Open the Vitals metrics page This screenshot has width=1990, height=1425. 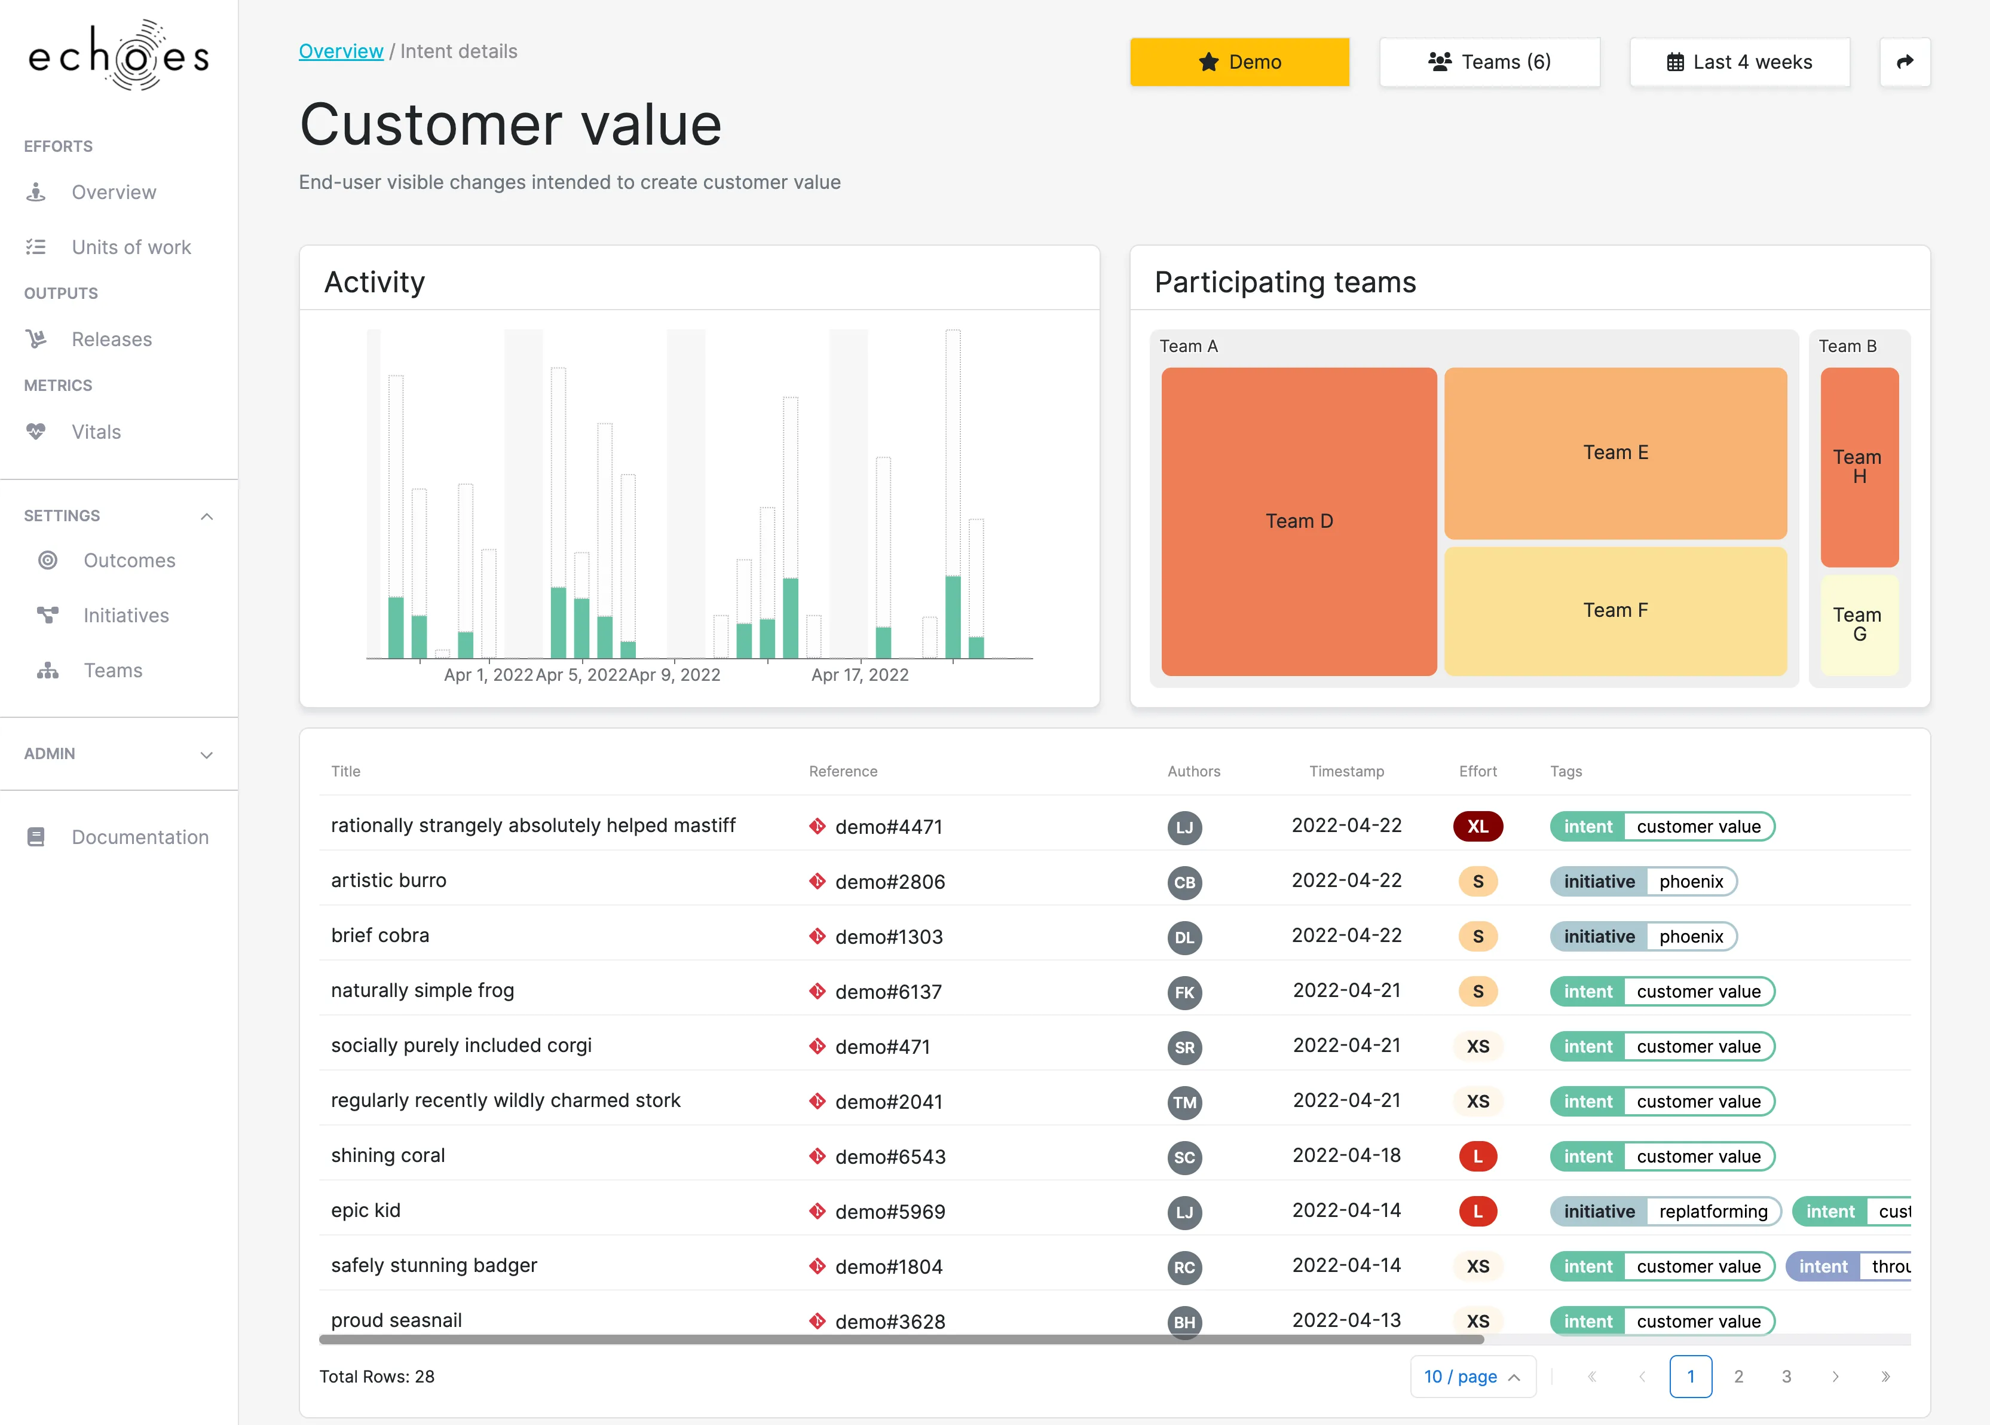pyautogui.click(x=96, y=432)
